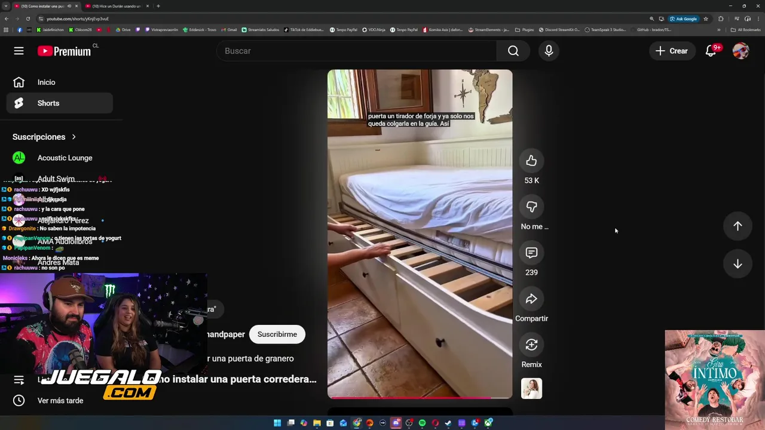
Task: Expand Suscripciones section chevron
Action: [x=74, y=137]
